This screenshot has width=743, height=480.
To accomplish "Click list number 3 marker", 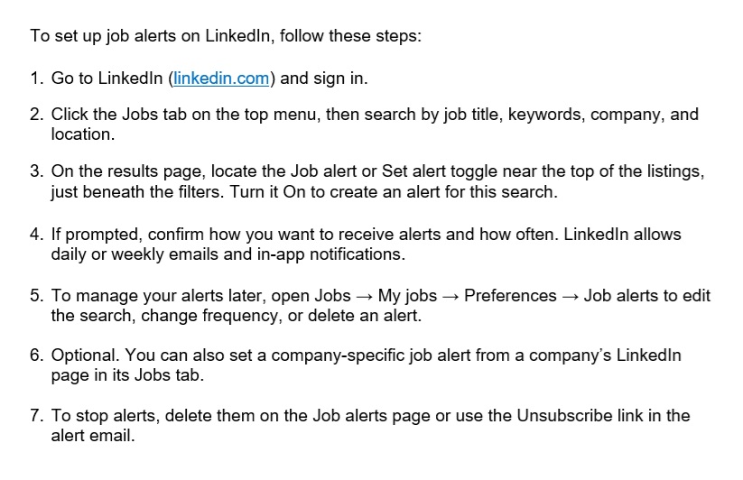I will point(36,171).
